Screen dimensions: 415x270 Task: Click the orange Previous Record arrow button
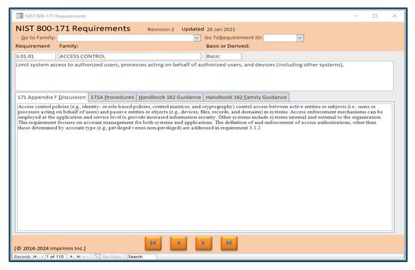pos(178,243)
